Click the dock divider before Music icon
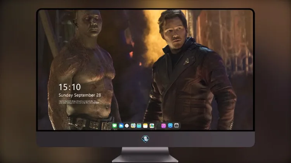 [x=158, y=126]
